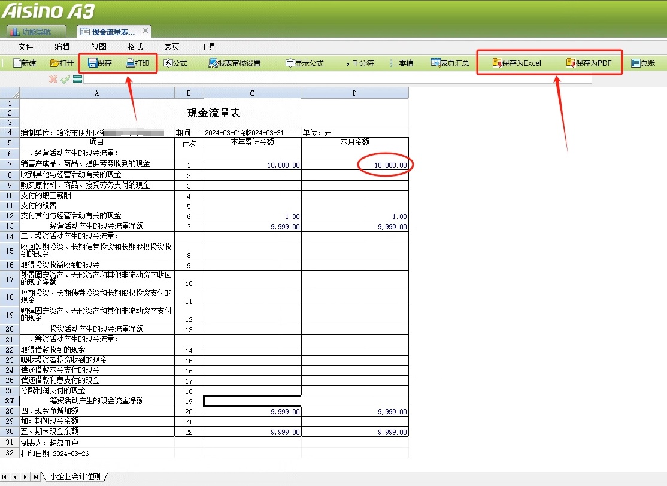Screen dimensions: 667x486
Task: Open the 格式 (Format) menu
Action: (135, 47)
